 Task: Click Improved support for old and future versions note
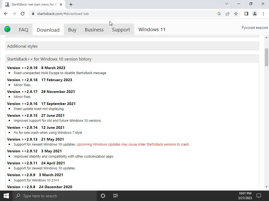pyautogui.click(x=57, y=120)
